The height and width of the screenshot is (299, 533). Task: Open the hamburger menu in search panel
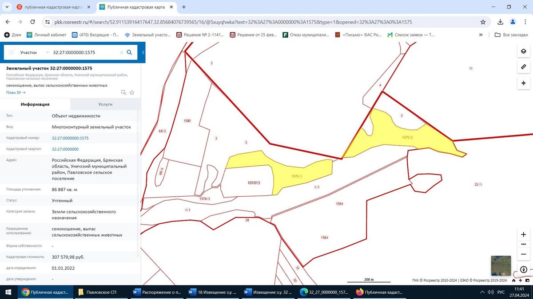coord(12,52)
